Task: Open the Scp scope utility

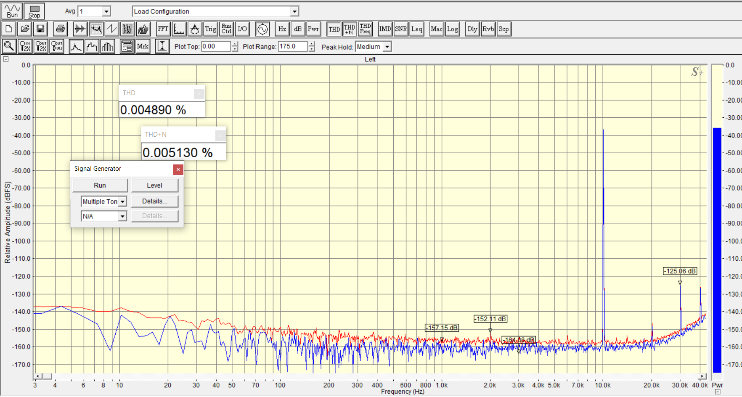Action: (504, 29)
